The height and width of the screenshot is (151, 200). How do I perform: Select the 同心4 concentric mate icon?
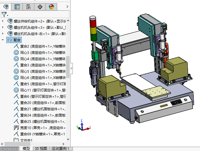[16, 59]
